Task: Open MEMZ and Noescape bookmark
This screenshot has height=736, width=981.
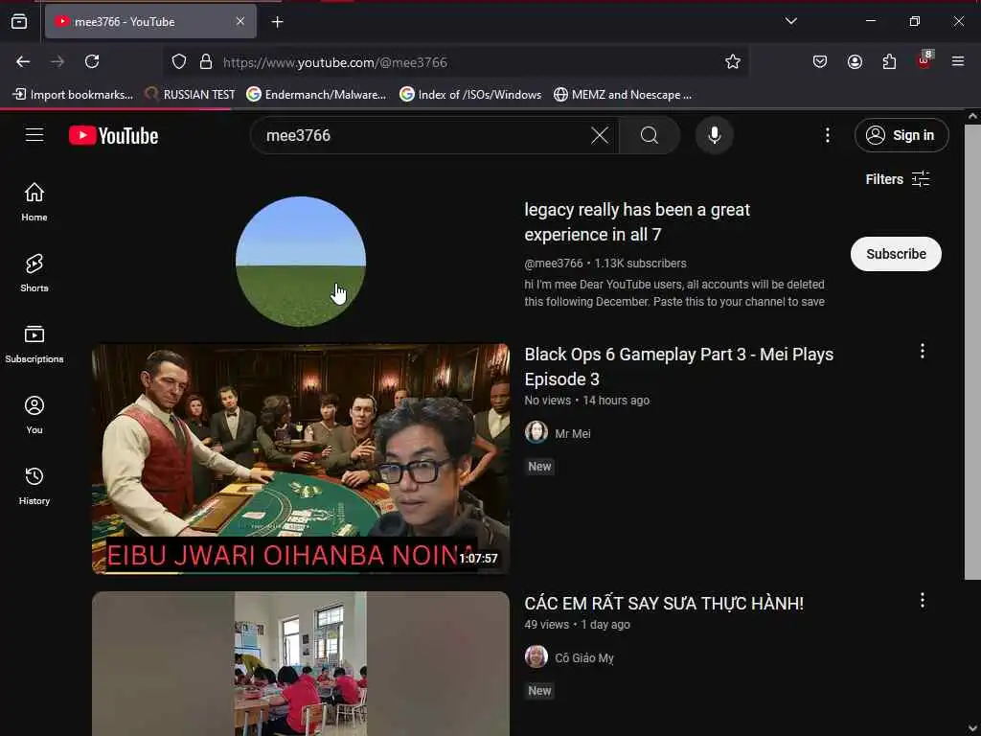Action: [623, 95]
